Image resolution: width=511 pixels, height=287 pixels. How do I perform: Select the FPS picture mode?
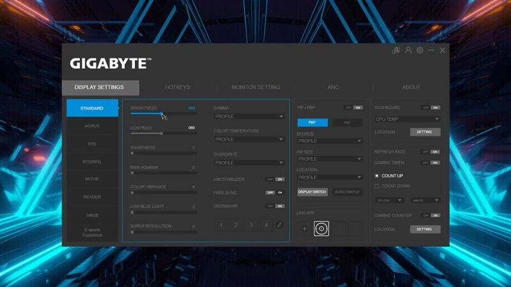[x=92, y=144]
